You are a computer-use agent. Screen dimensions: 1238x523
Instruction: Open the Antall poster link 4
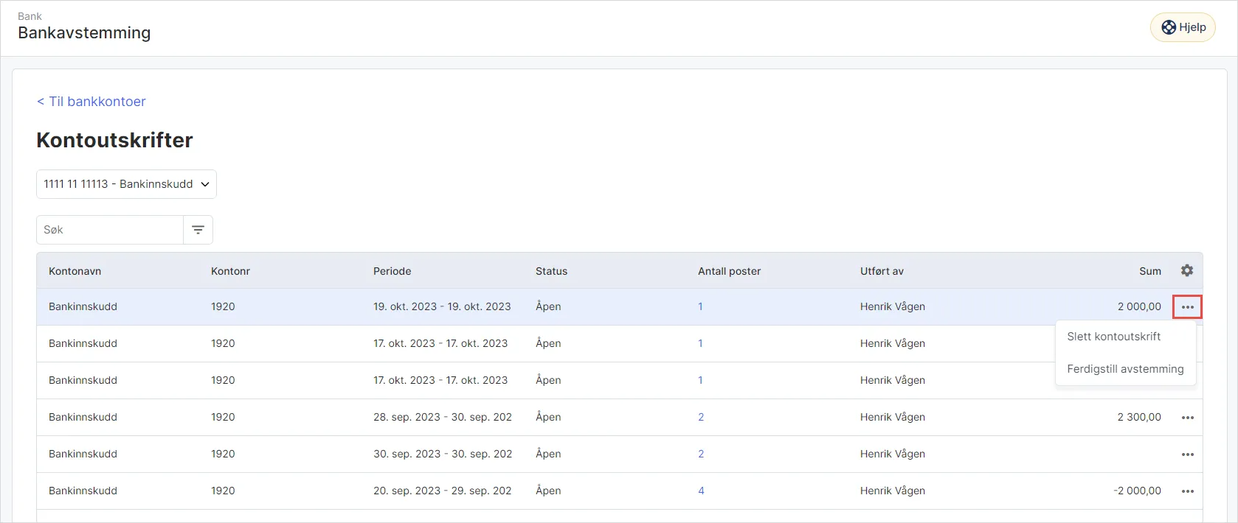click(701, 491)
